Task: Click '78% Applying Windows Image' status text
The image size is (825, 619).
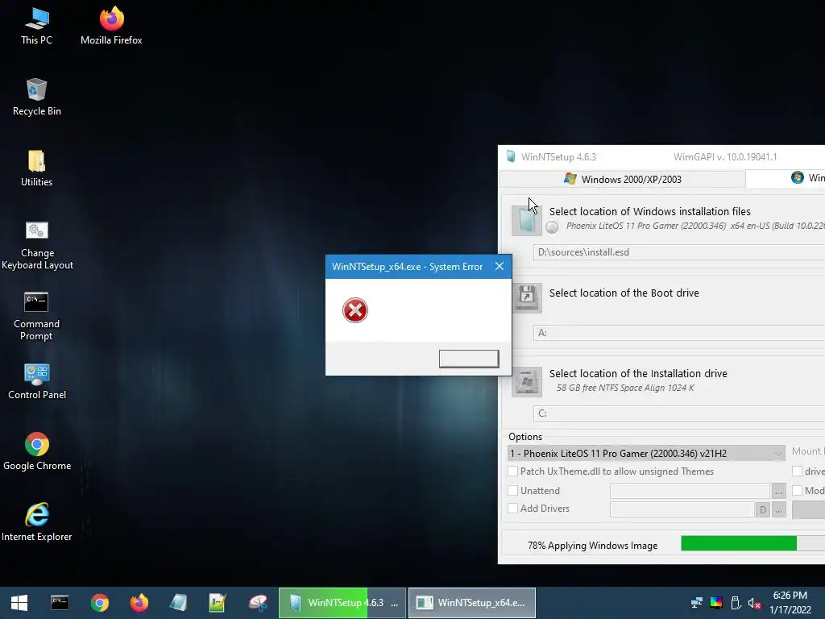Action: click(592, 546)
